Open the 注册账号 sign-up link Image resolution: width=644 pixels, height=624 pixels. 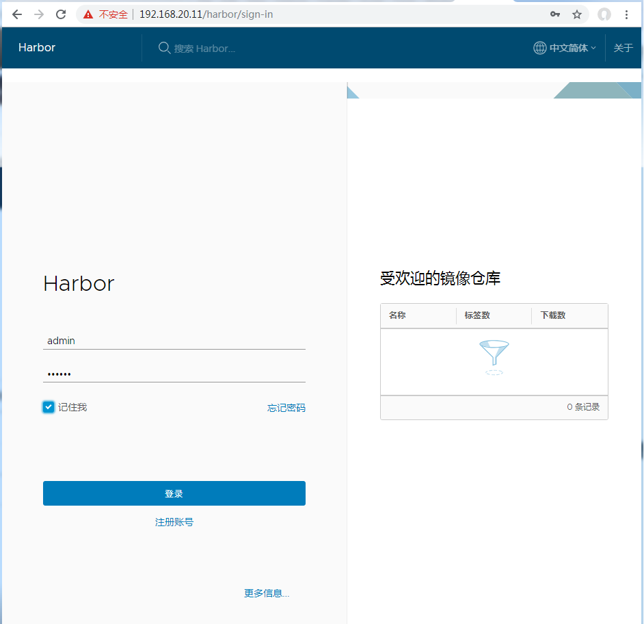[x=174, y=522]
